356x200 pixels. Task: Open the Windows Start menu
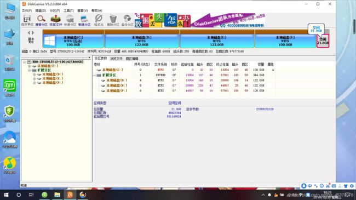click(x=6, y=195)
